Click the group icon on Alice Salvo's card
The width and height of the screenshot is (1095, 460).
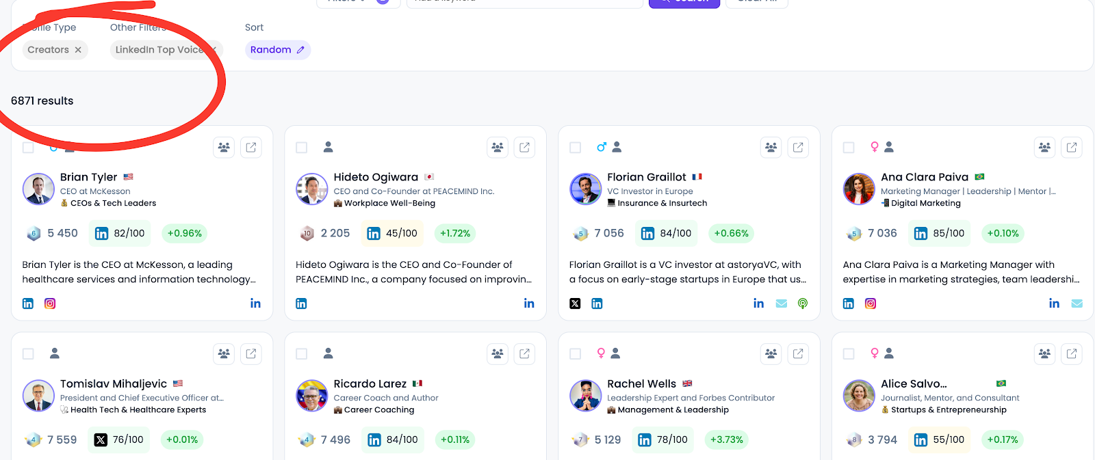[1044, 353]
